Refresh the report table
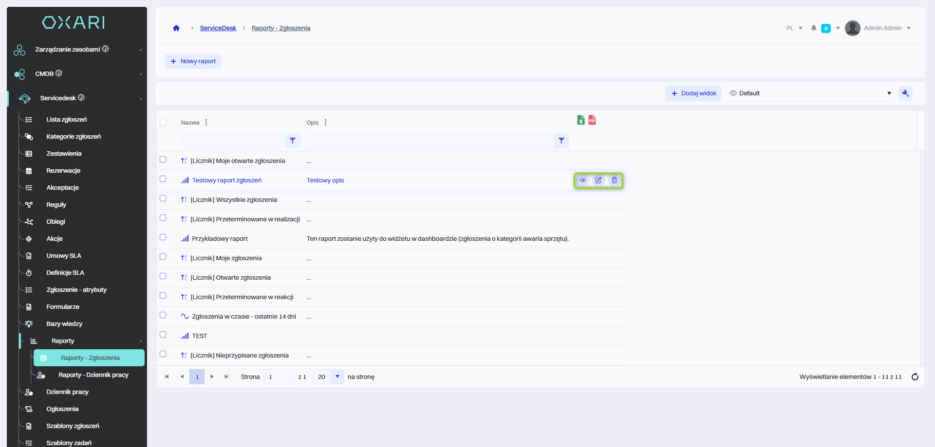The image size is (935, 447). point(915,377)
